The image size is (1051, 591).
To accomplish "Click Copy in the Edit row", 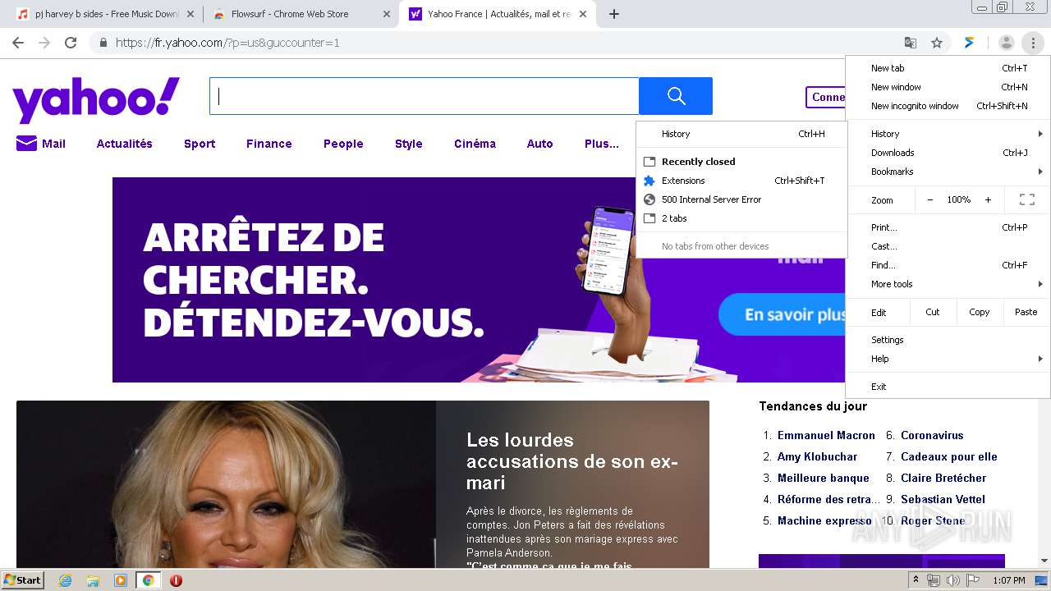I will pyautogui.click(x=979, y=312).
